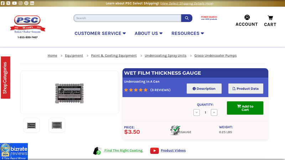Screen dimensions: 285x160
Task: Go to Home breadcrumb
Action: (52, 55)
